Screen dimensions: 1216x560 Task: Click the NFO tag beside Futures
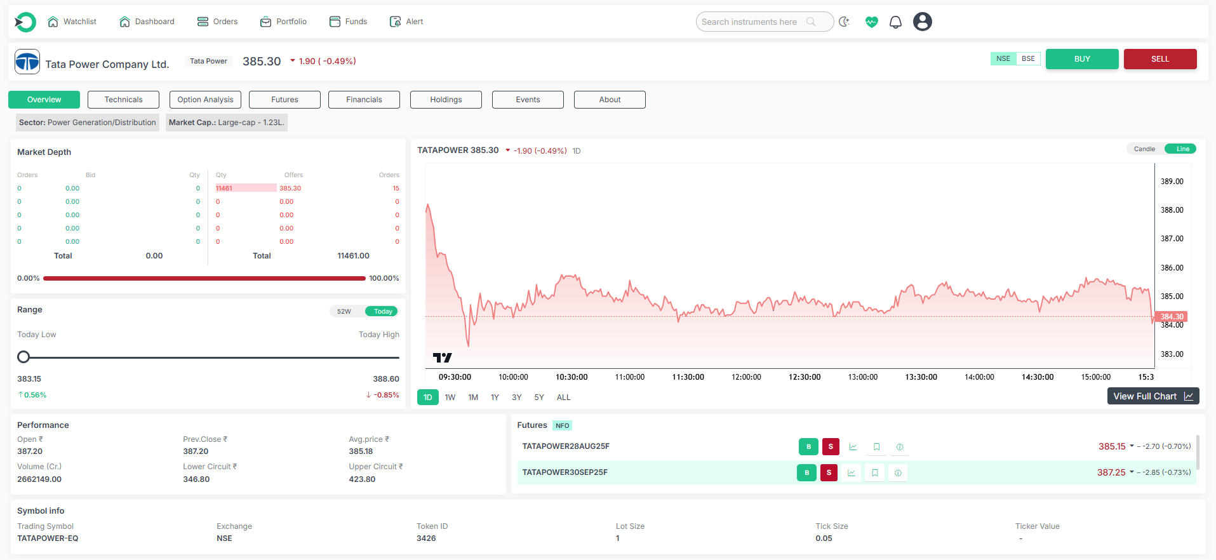click(563, 425)
